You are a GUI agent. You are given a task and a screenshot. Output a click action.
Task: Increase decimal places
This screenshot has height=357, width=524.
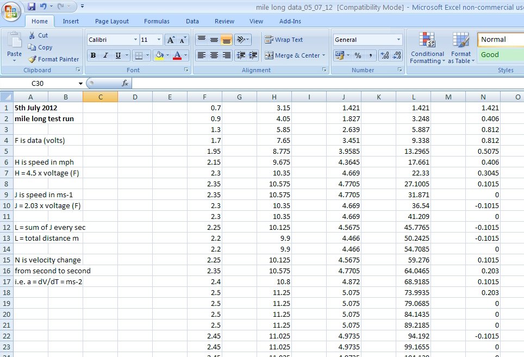(x=385, y=55)
